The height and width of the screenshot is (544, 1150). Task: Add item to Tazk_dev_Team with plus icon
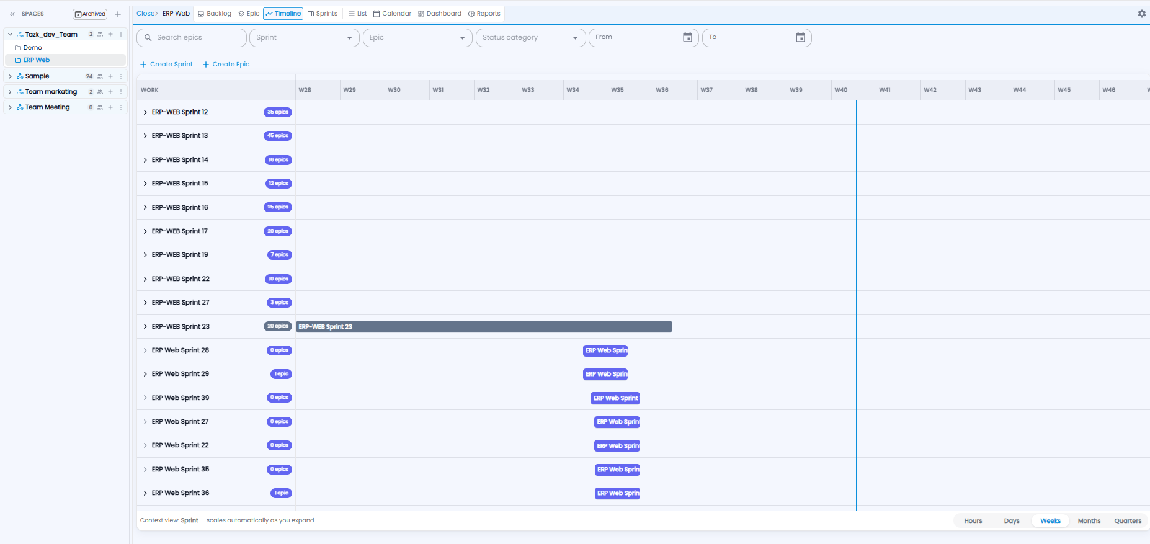click(x=110, y=34)
